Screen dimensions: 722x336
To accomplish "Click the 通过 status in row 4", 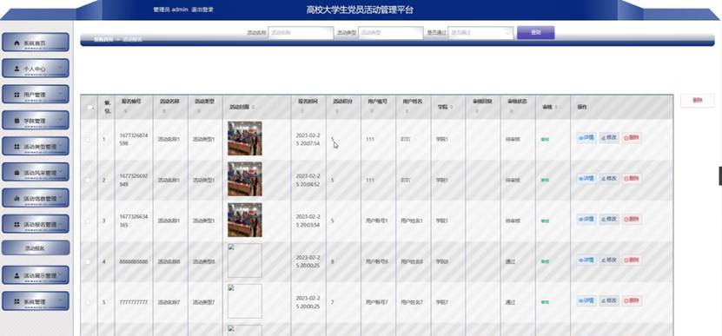I will 510,261.
